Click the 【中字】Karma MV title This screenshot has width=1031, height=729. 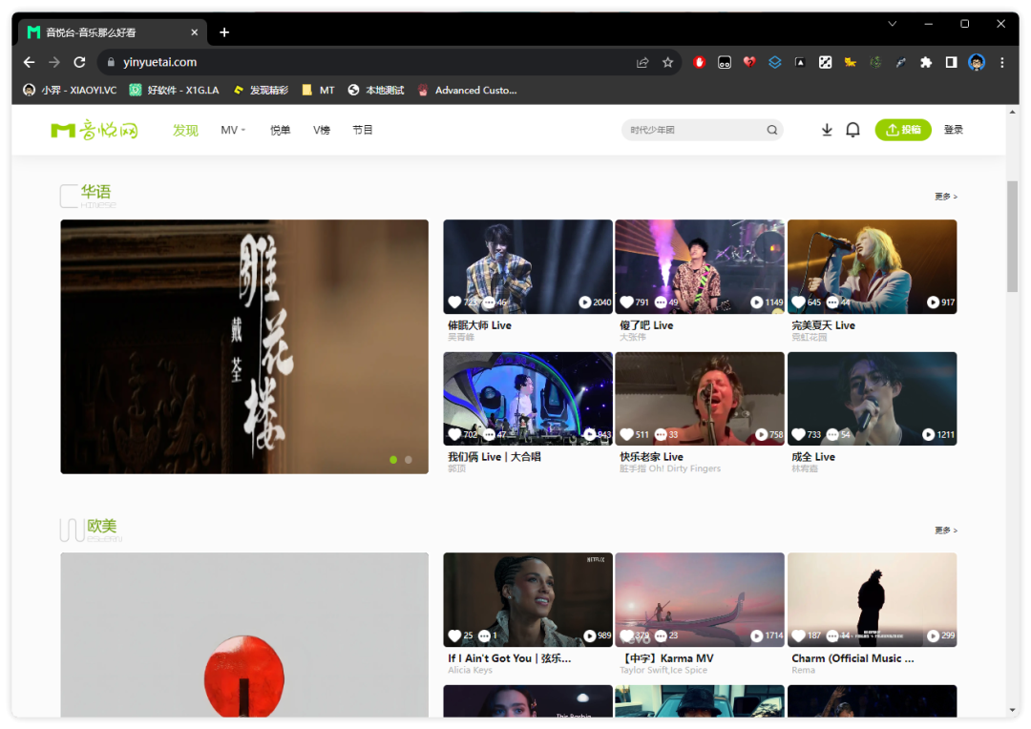tap(666, 658)
